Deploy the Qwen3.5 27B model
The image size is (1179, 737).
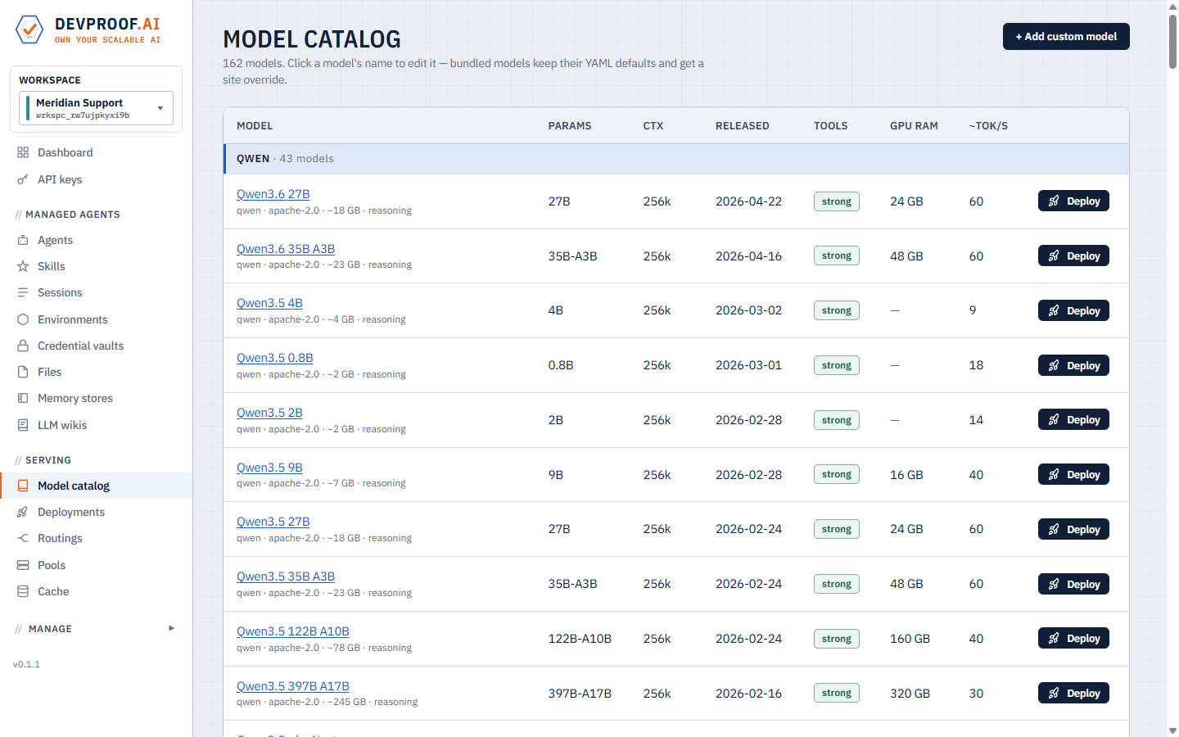coord(1073,529)
